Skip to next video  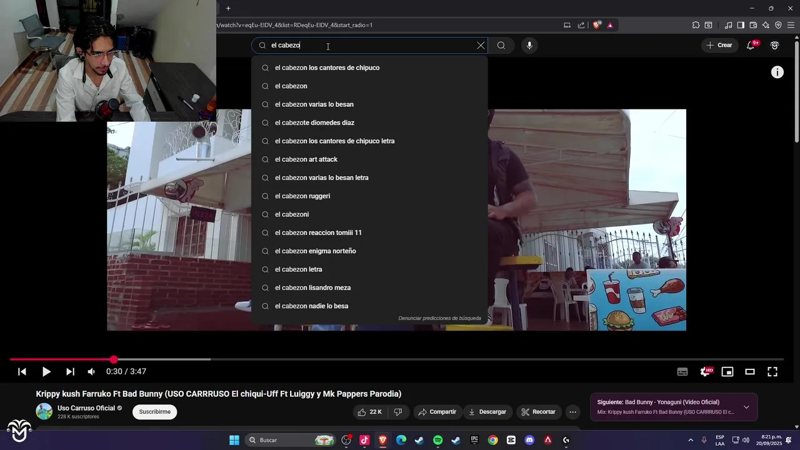[x=70, y=371]
